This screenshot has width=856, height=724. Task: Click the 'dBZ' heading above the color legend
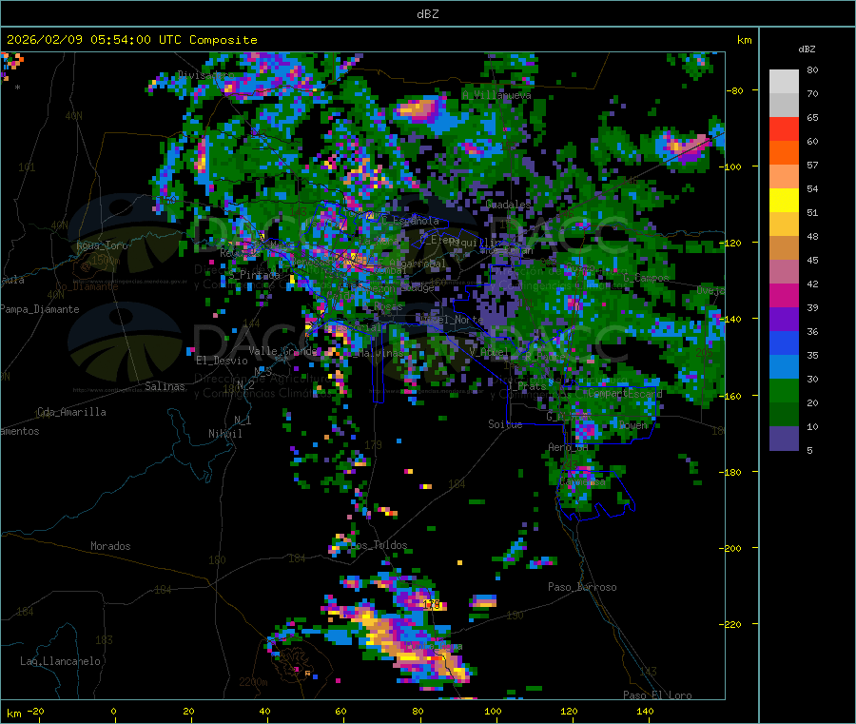pos(807,49)
